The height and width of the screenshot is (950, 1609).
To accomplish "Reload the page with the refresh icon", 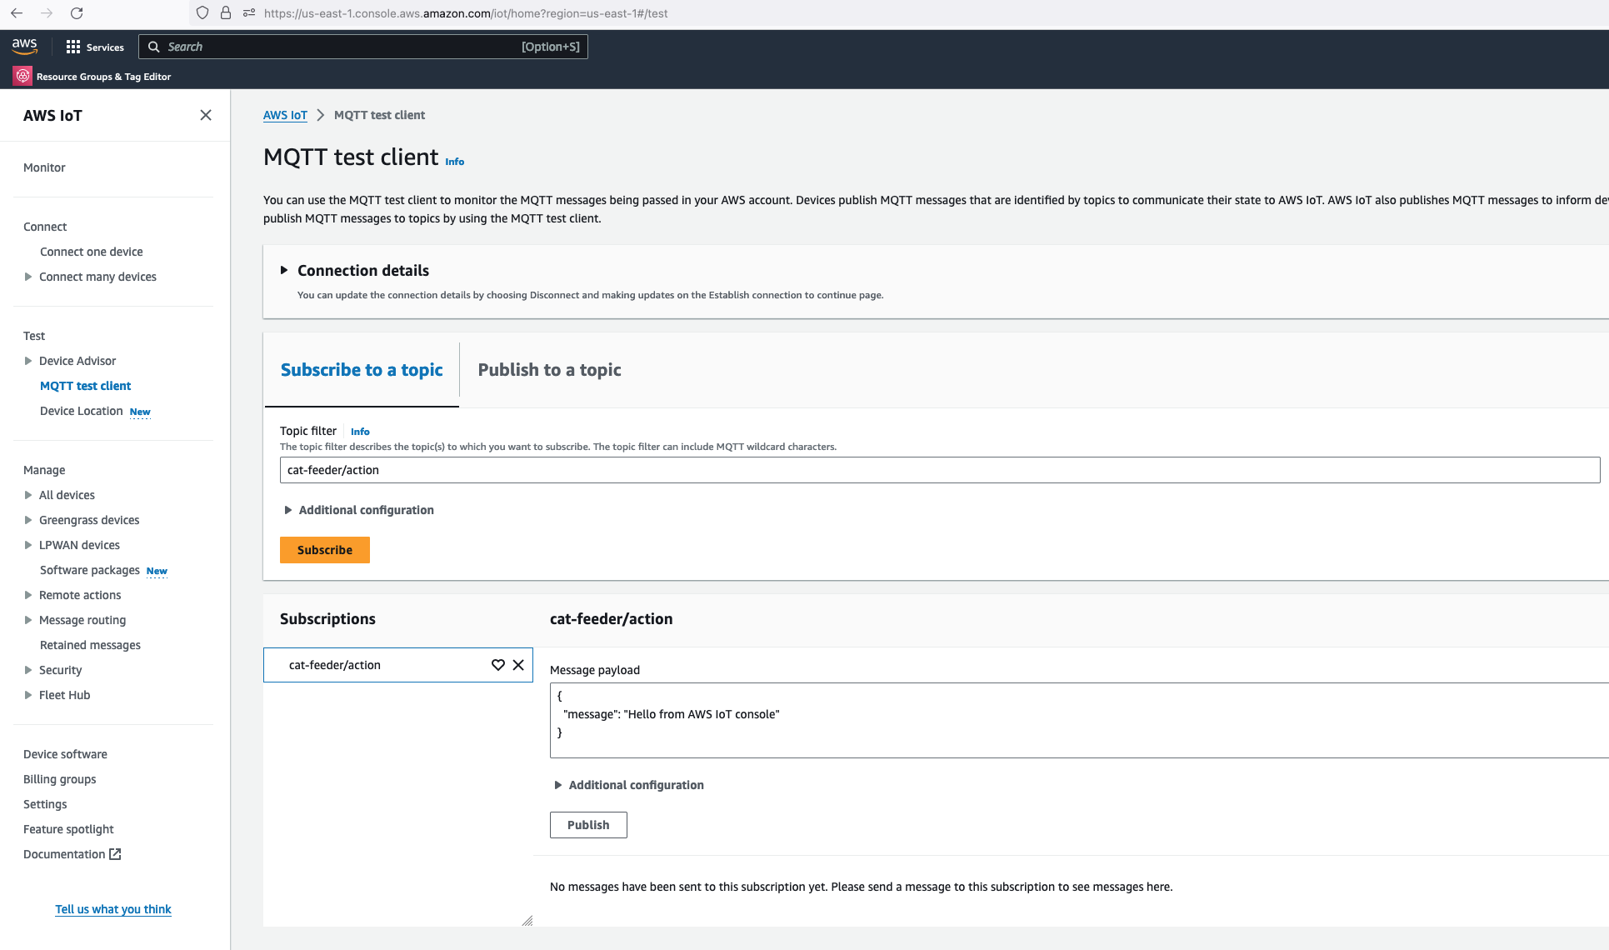I will [77, 13].
